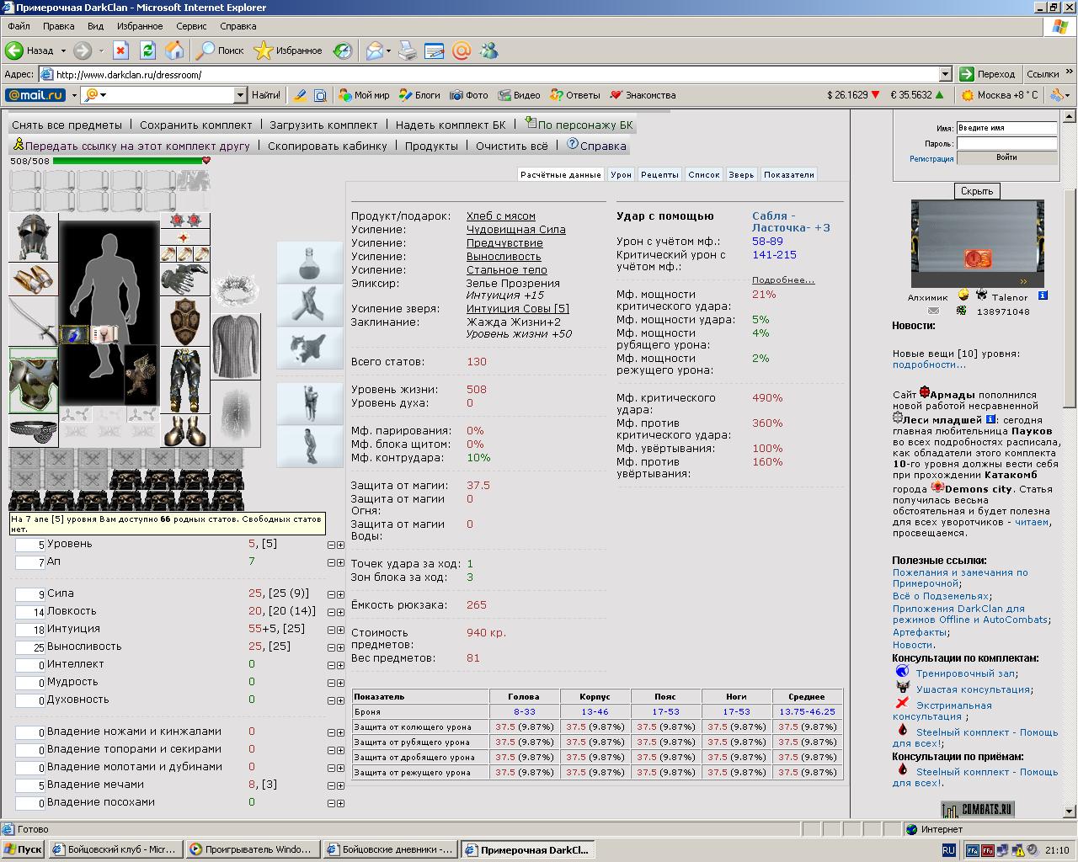Click the sabre weapon slot
1078x862 pixels.
[x=34, y=322]
